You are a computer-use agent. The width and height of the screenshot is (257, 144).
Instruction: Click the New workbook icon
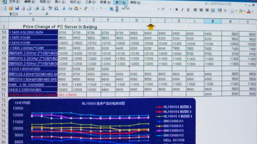(5, 8)
